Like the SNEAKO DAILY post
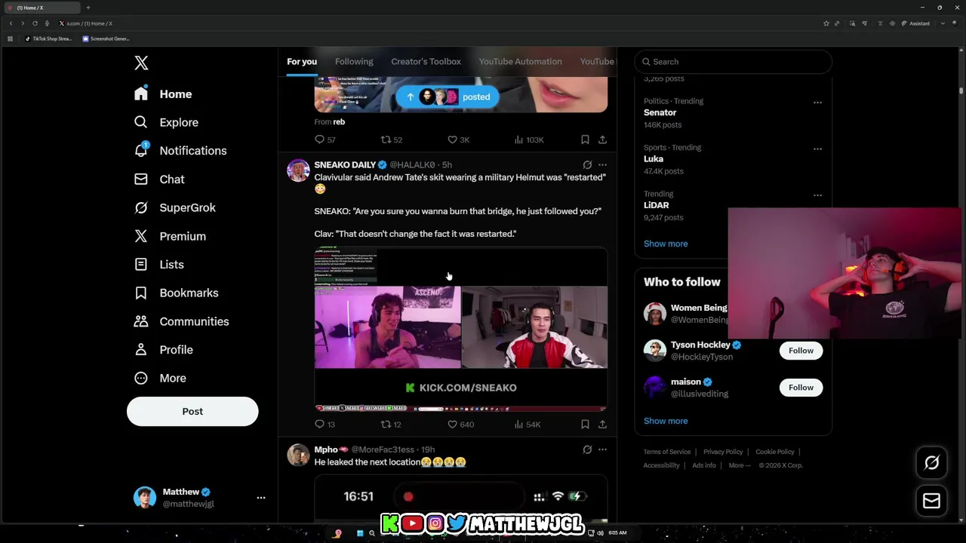The width and height of the screenshot is (966, 543). [461, 425]
